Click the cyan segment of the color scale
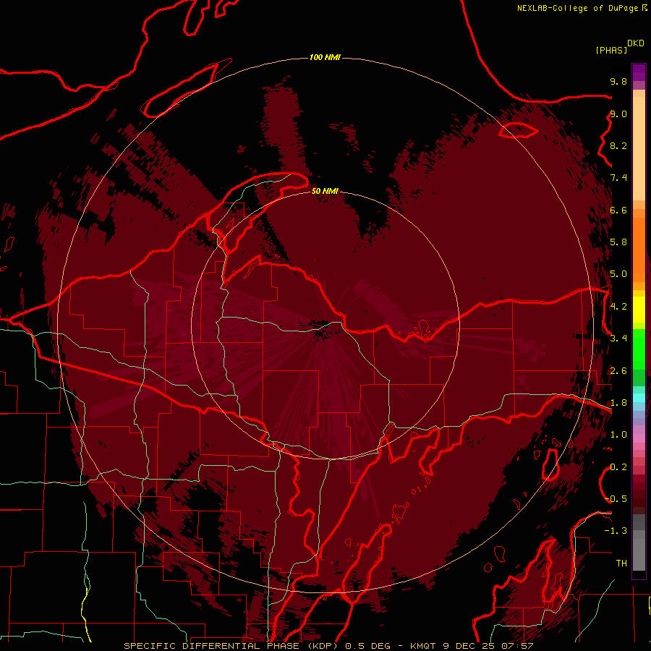Screen dimensions: 651x651 tap(639, 398)
